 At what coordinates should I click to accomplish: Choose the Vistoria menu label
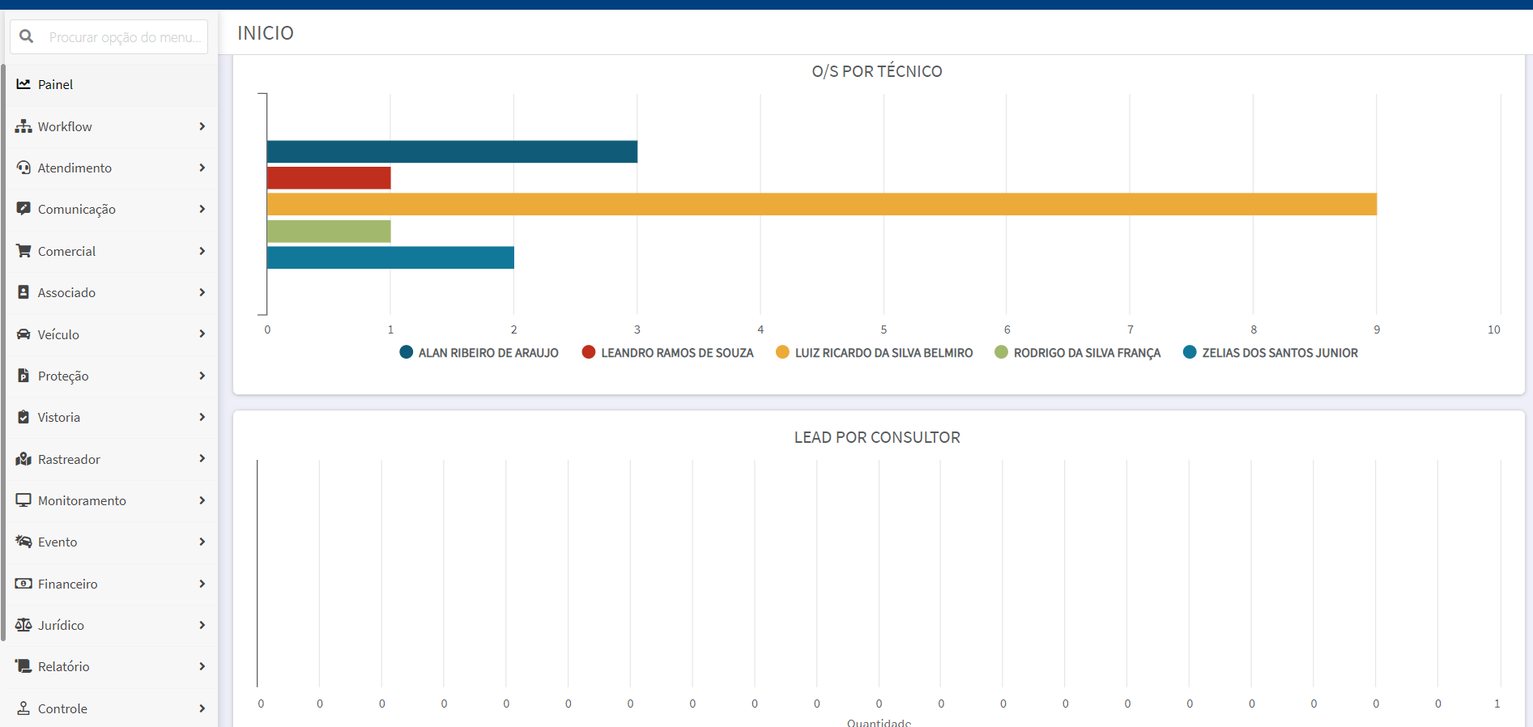click(59, 417)
